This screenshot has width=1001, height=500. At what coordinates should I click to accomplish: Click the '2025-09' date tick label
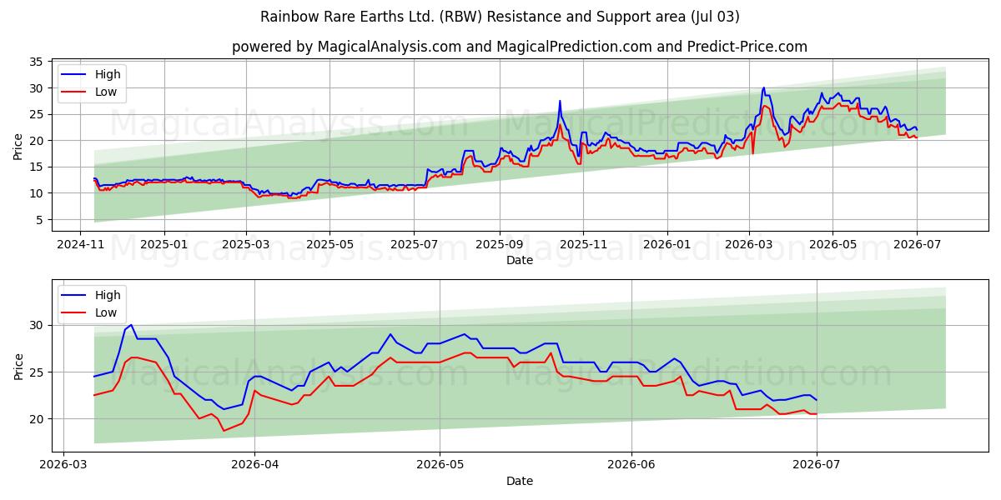(500, 243)
